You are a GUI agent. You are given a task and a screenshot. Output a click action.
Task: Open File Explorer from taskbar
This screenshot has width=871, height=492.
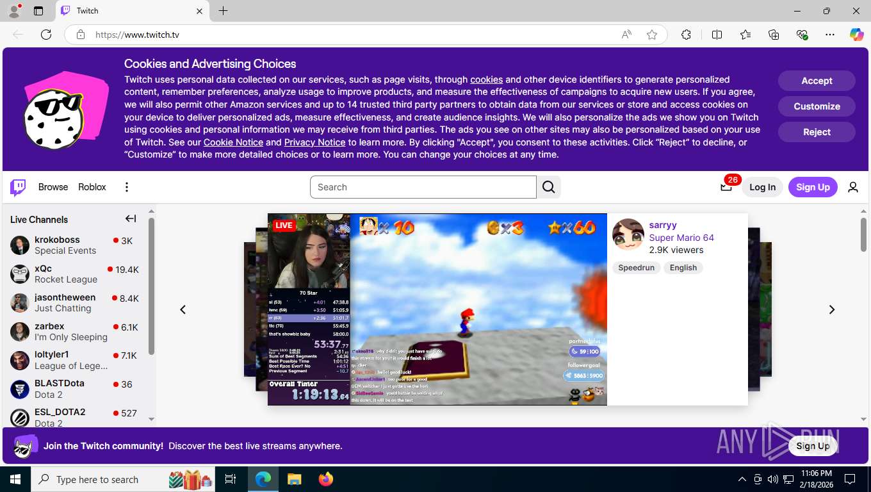coord(294,479)
